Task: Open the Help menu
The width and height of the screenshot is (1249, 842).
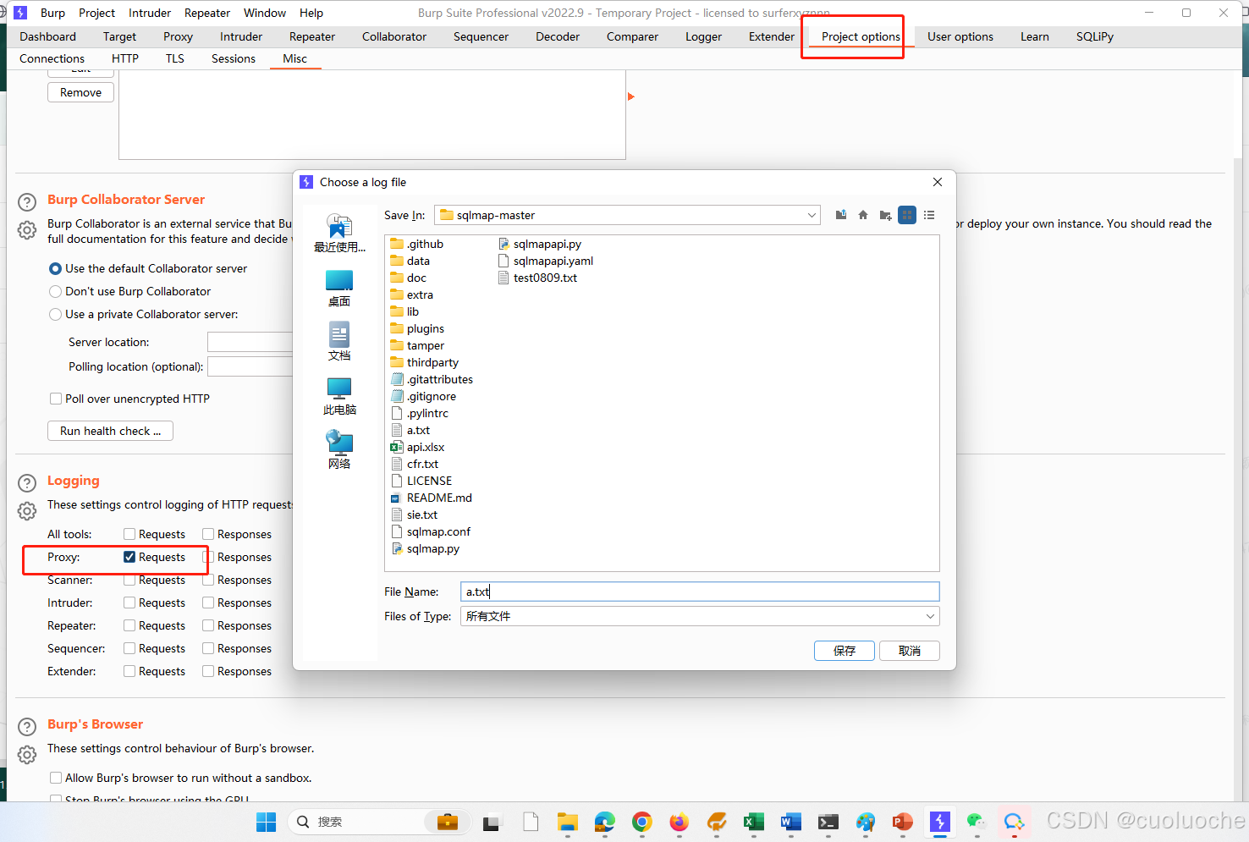Action: 311,13
